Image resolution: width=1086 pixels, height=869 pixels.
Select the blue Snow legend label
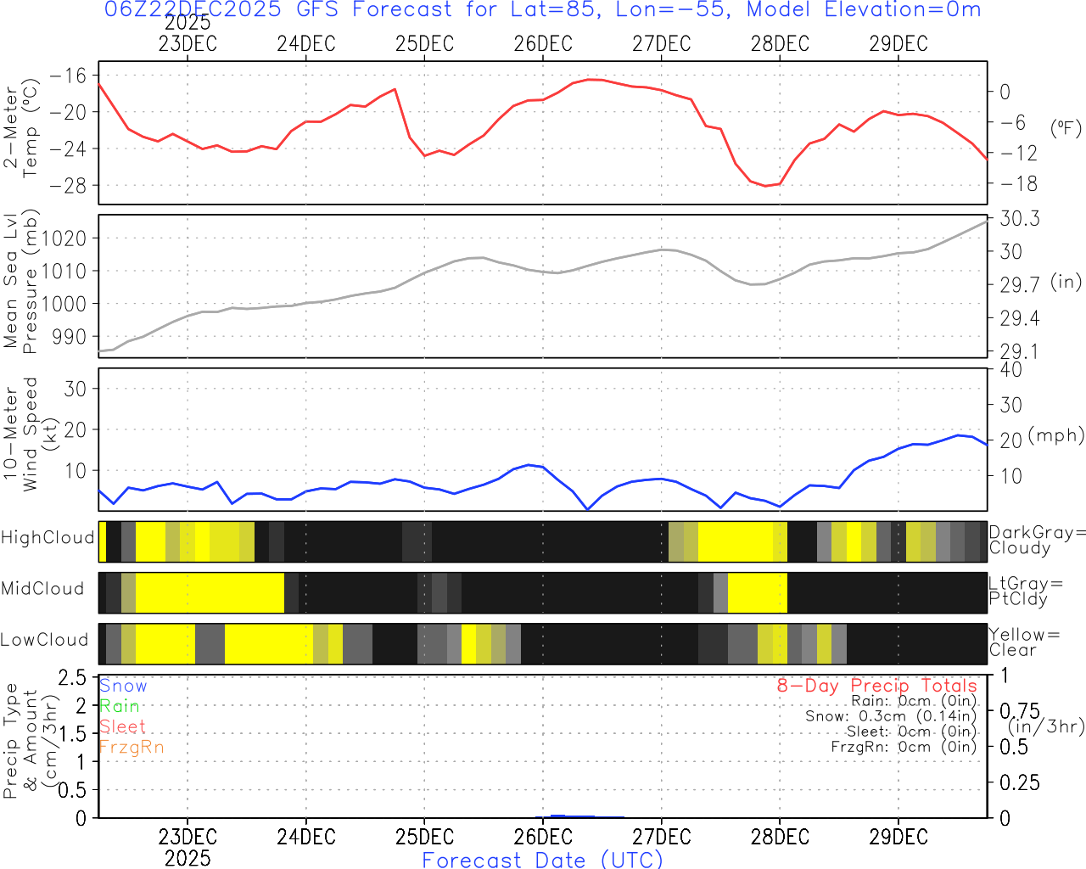123,687
